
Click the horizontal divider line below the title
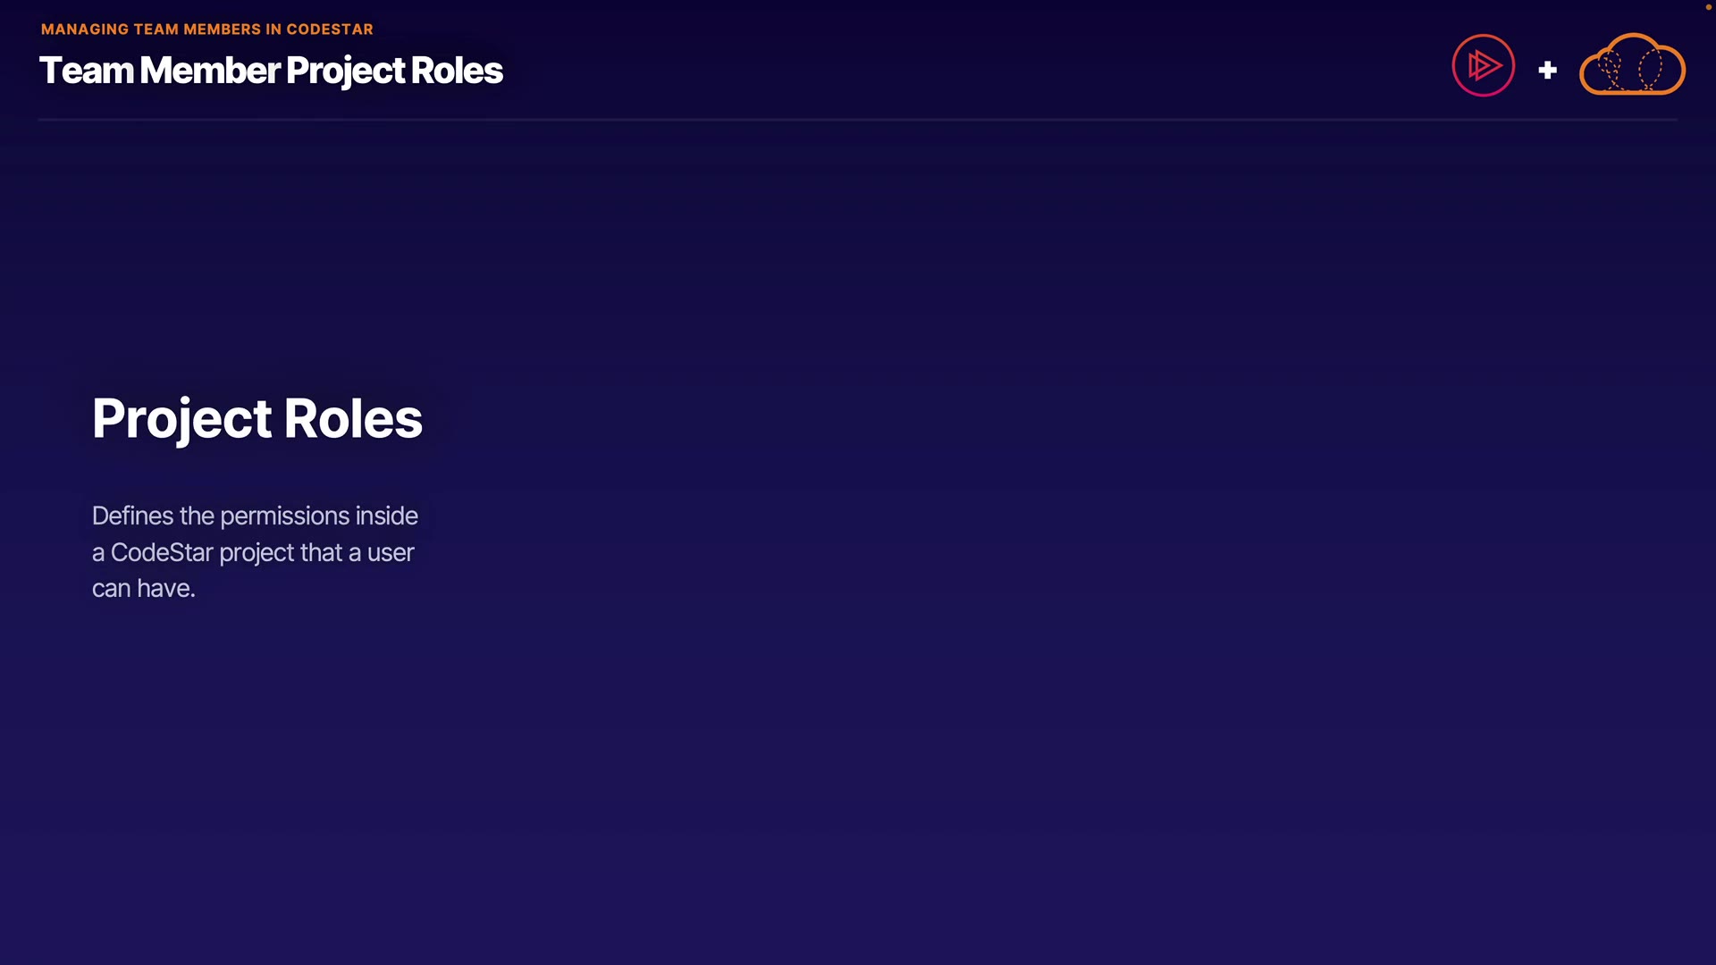coord(858,119)
